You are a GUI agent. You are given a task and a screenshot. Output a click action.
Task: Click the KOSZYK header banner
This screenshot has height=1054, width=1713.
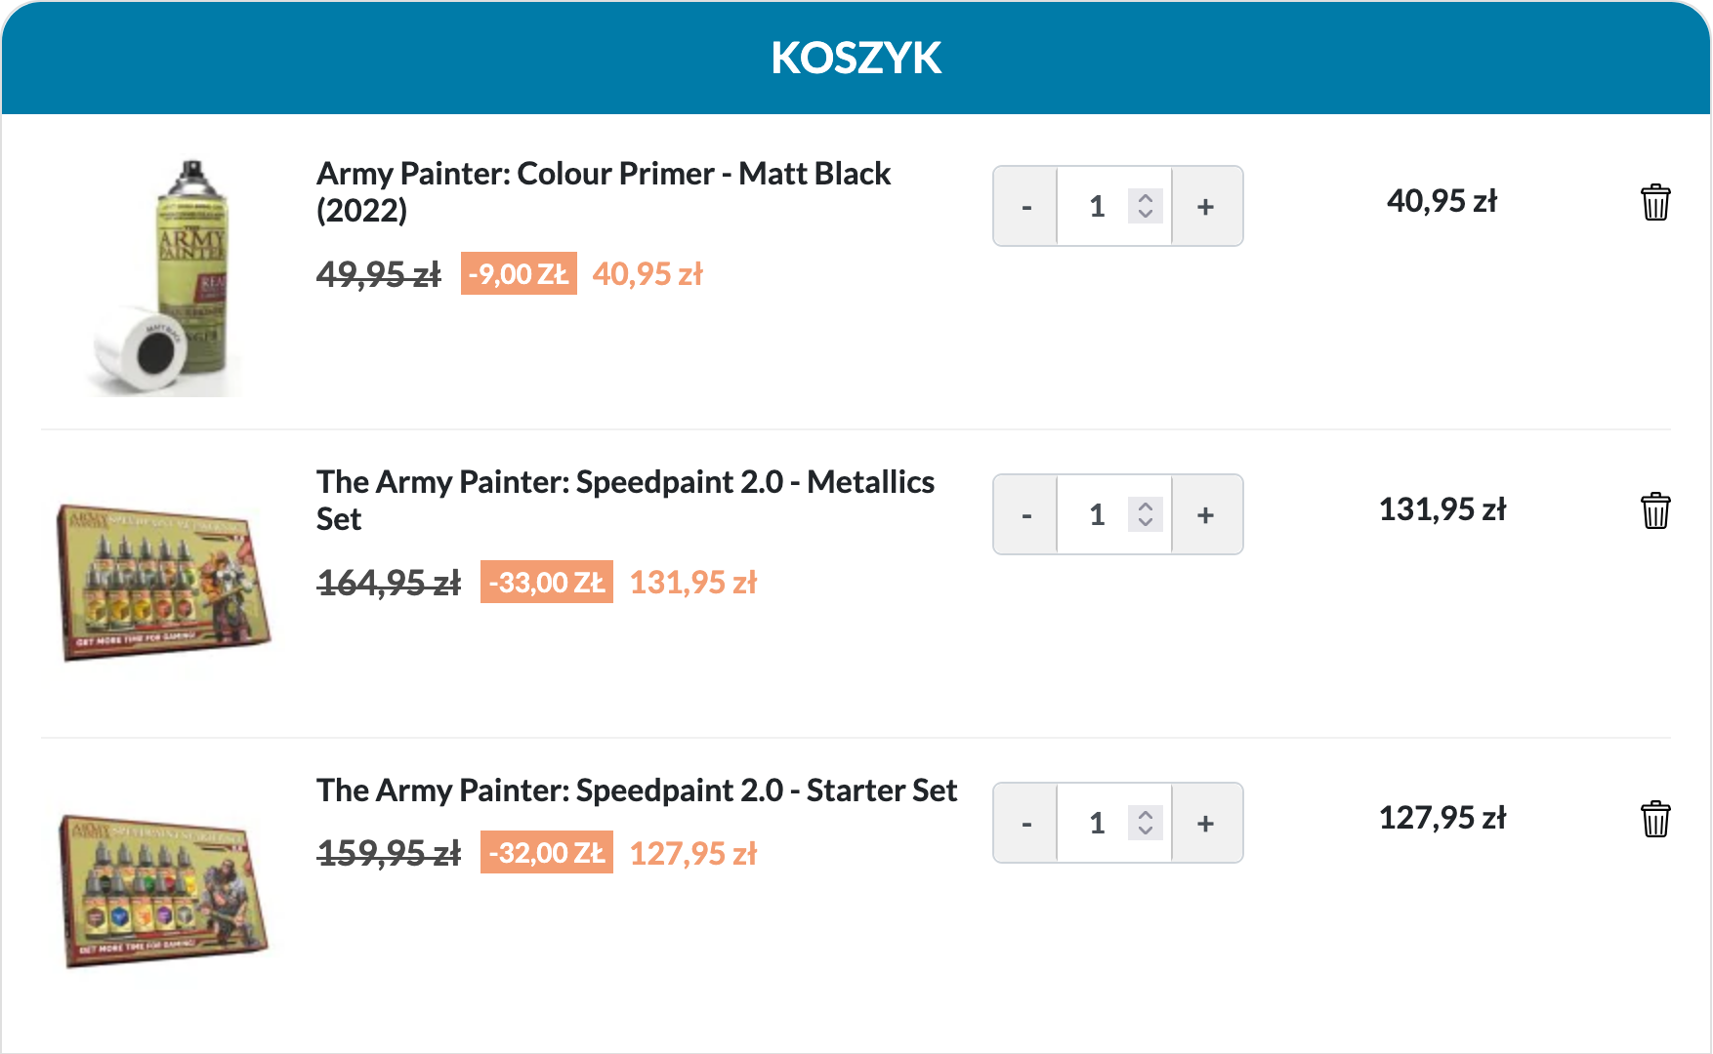coord(856,59)
